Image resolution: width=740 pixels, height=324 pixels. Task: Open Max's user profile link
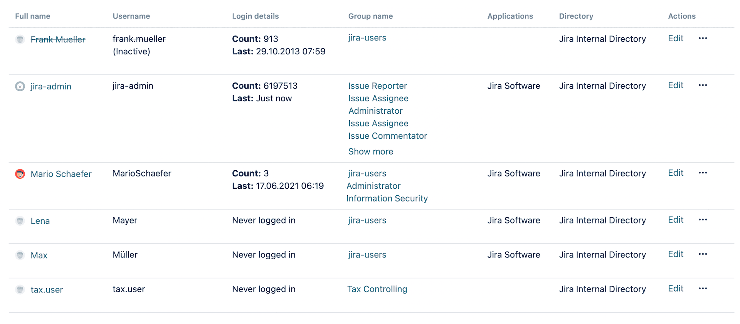[39, 255]
